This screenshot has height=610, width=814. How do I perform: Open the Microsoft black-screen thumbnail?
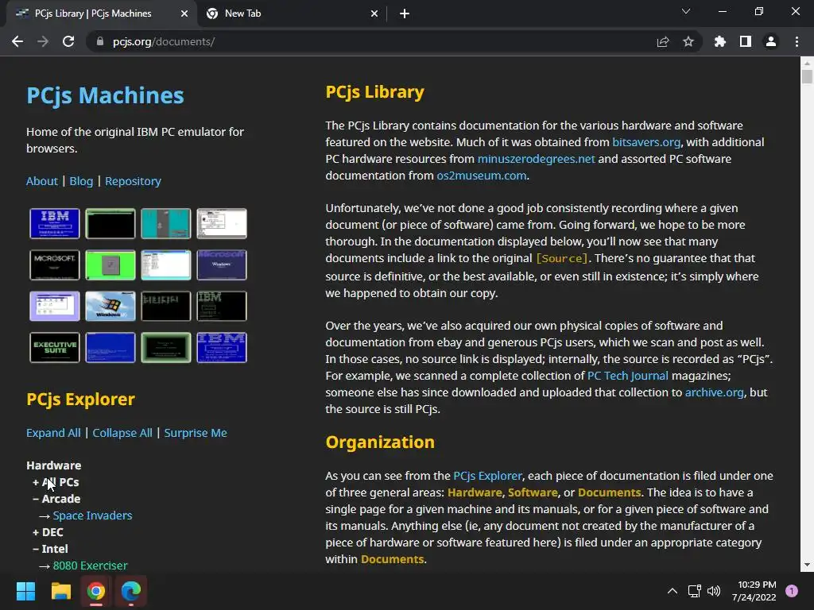click(x=55, y=264)
